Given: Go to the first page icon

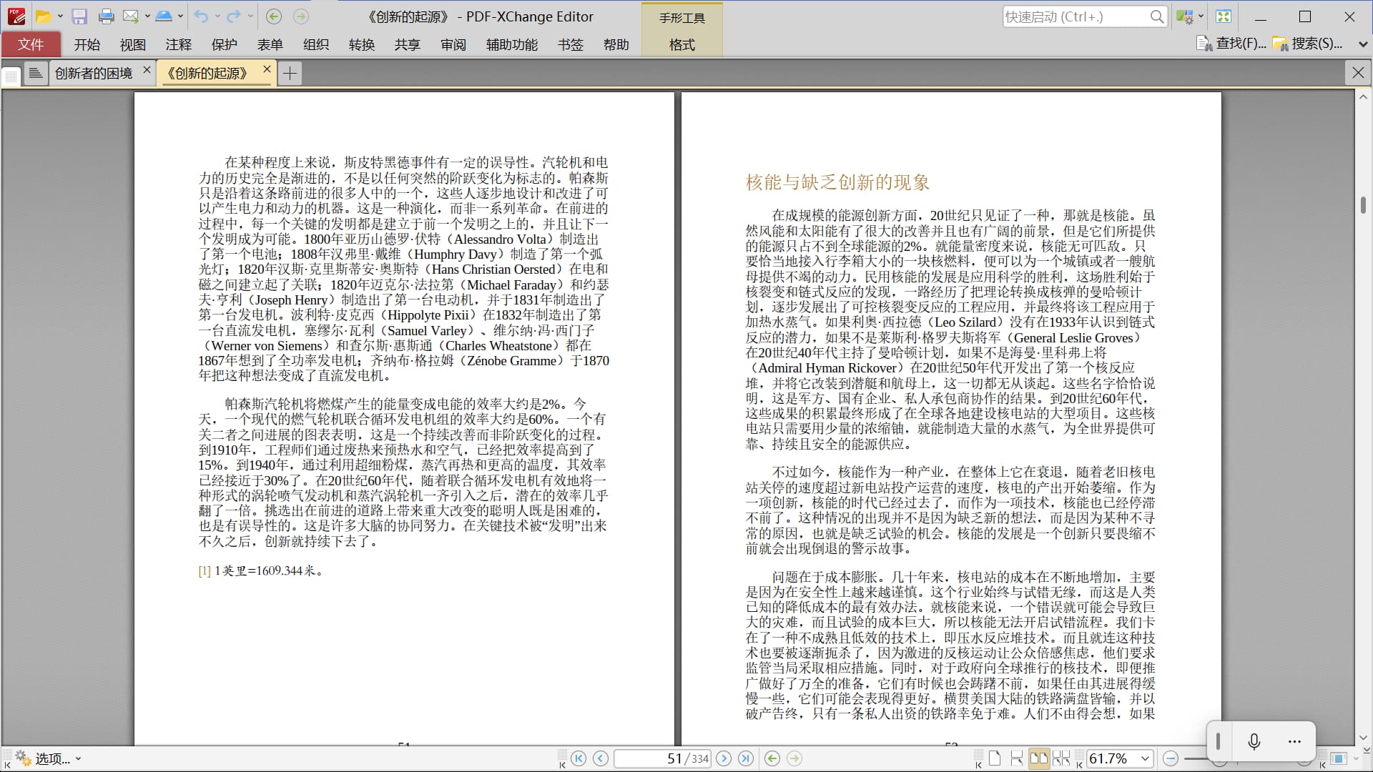Looking at the screenshot, I should coord(579,758).
